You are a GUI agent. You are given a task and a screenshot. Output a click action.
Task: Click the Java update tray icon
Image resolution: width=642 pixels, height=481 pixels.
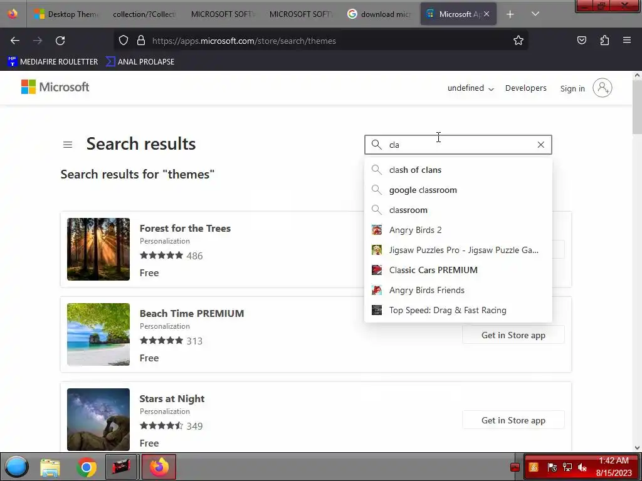[534, 467]
